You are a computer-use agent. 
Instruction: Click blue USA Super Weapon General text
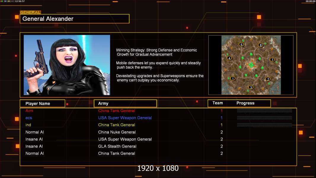125,118
